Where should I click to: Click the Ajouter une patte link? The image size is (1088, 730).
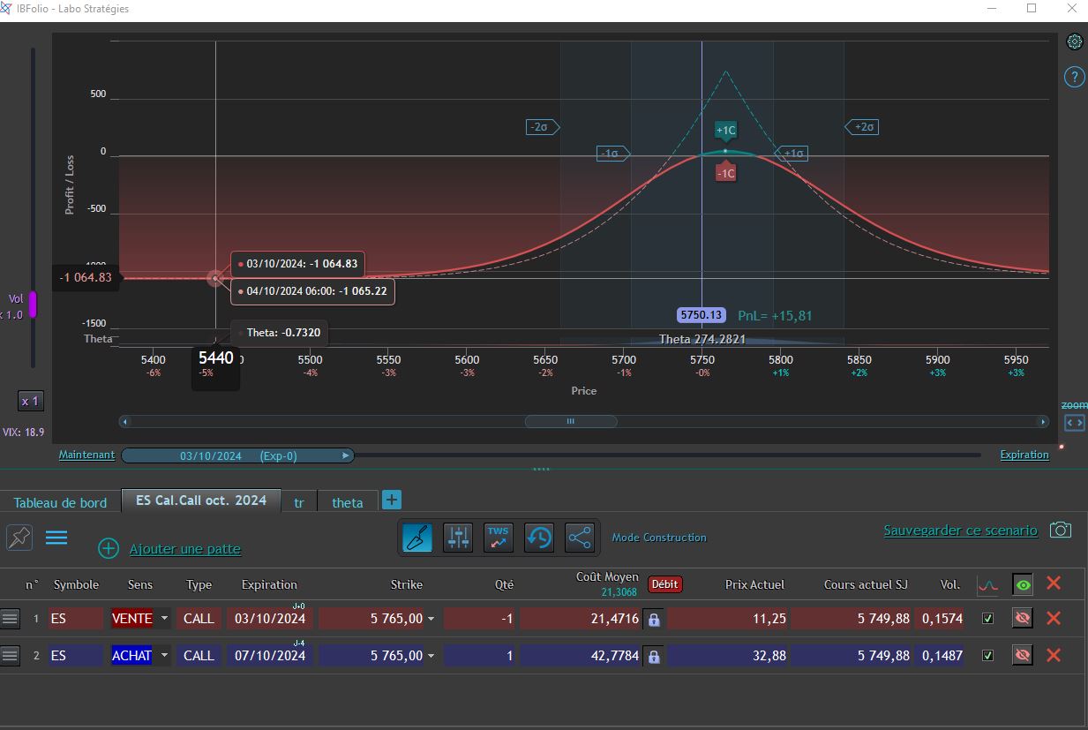pyautogui.click(x=184, y=549)
